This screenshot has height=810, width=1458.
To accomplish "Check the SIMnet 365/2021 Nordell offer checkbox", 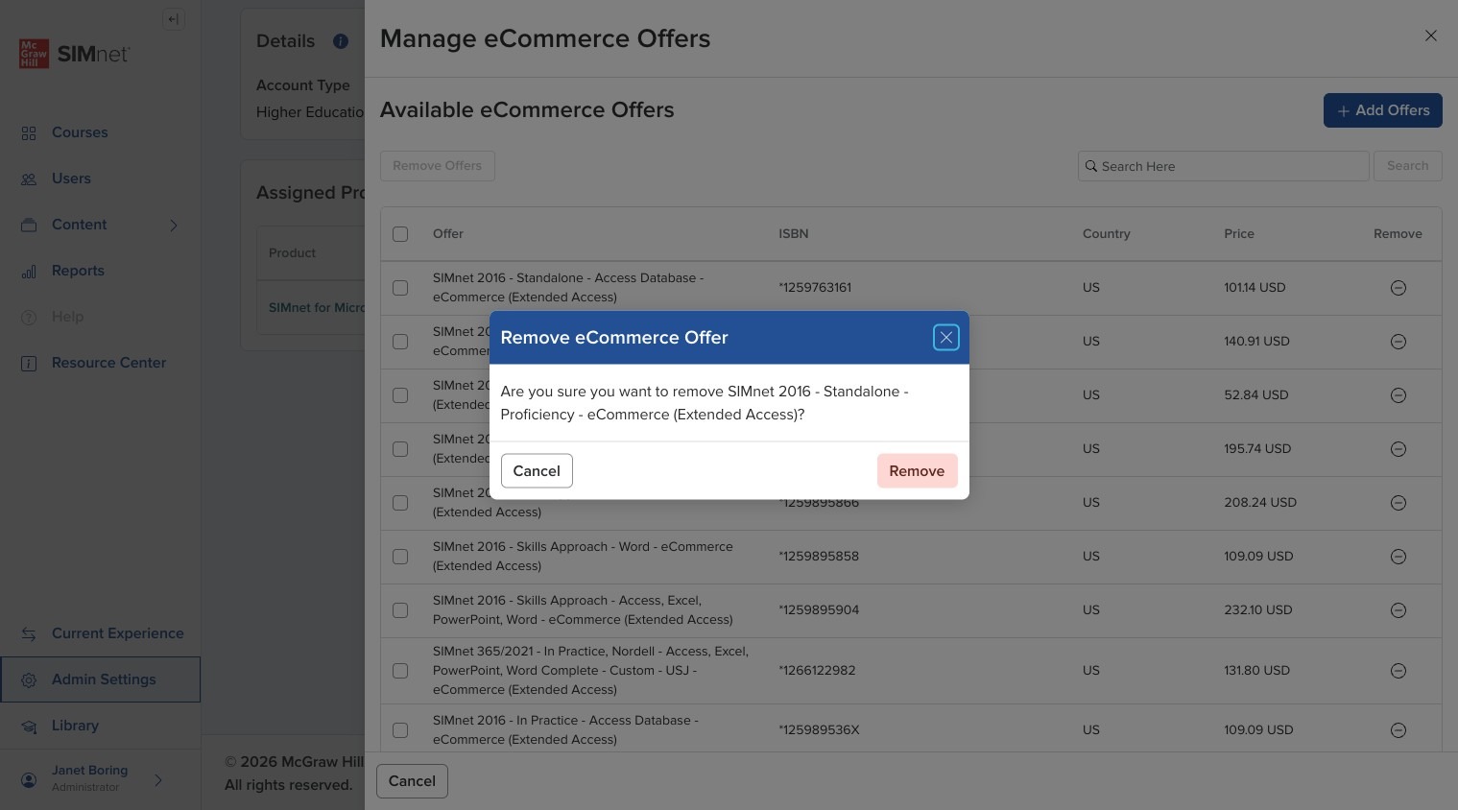I will click(400, 671).
